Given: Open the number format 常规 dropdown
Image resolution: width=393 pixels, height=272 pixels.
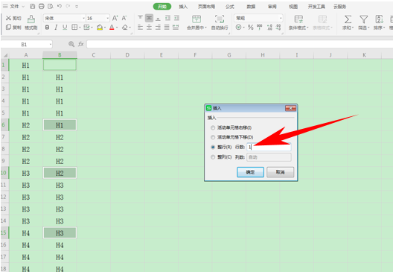Looking at the screenshot, I should click(x=281, y=19).
